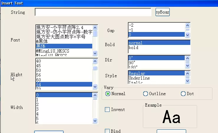Choose height value 56

64,75
